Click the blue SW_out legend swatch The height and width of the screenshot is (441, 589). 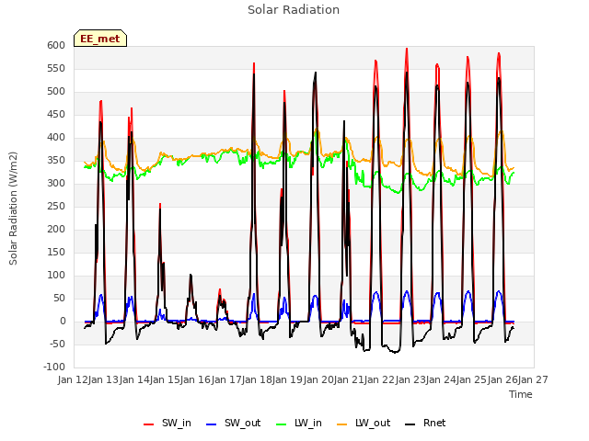coord(212,424)
